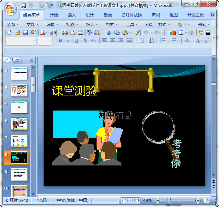Switch to Normal view in status bar
Screen dimensions: 219x207
point(124,200)
